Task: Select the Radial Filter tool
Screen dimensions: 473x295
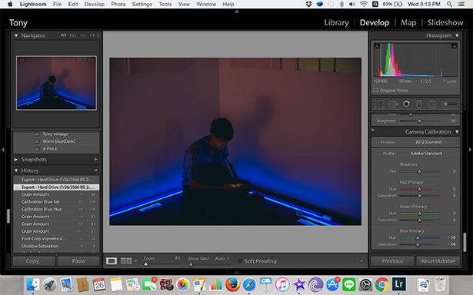Action: click(432, 104)
